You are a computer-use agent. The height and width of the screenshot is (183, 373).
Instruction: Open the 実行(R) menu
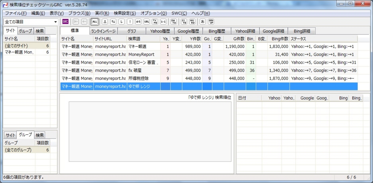pos(102,13)
